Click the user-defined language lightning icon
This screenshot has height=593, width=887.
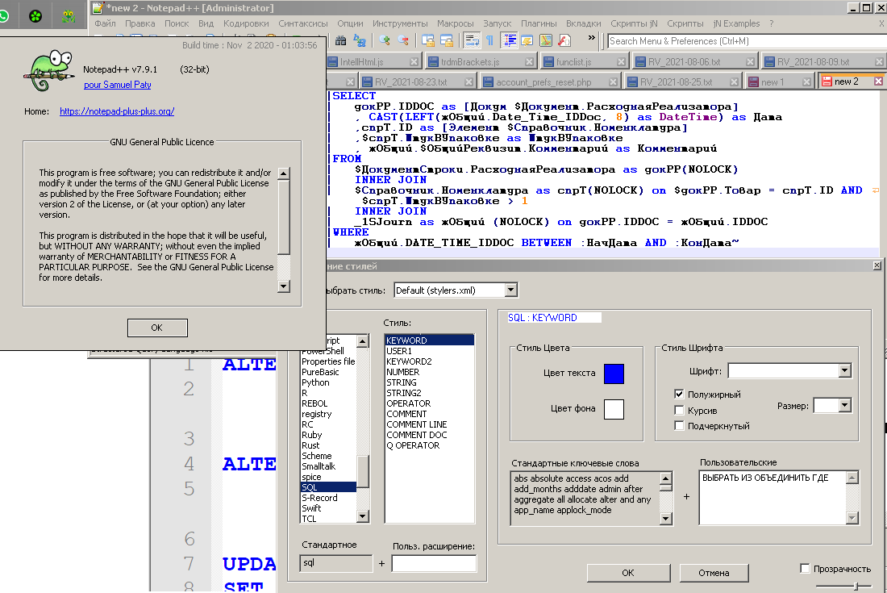527,40
